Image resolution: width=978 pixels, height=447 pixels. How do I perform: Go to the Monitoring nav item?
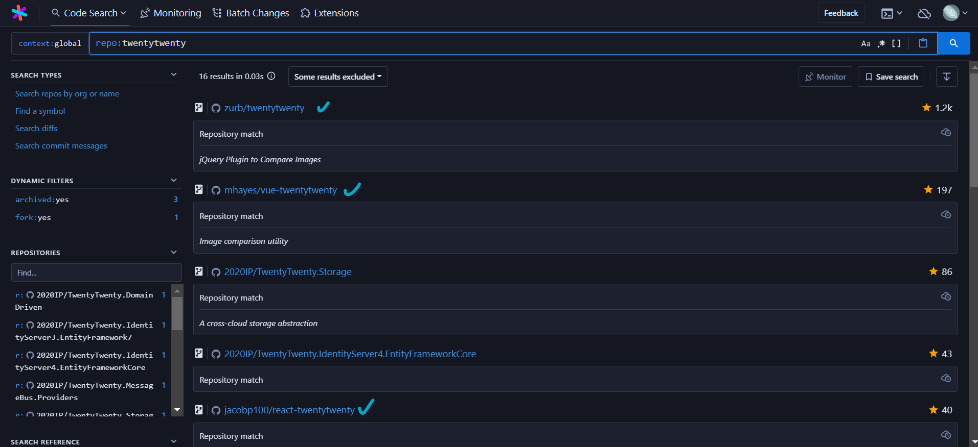(171, 13)
